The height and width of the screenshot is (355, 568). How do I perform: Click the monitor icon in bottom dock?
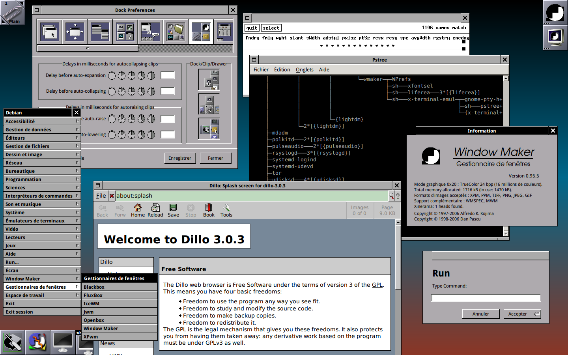coord(63,342)
